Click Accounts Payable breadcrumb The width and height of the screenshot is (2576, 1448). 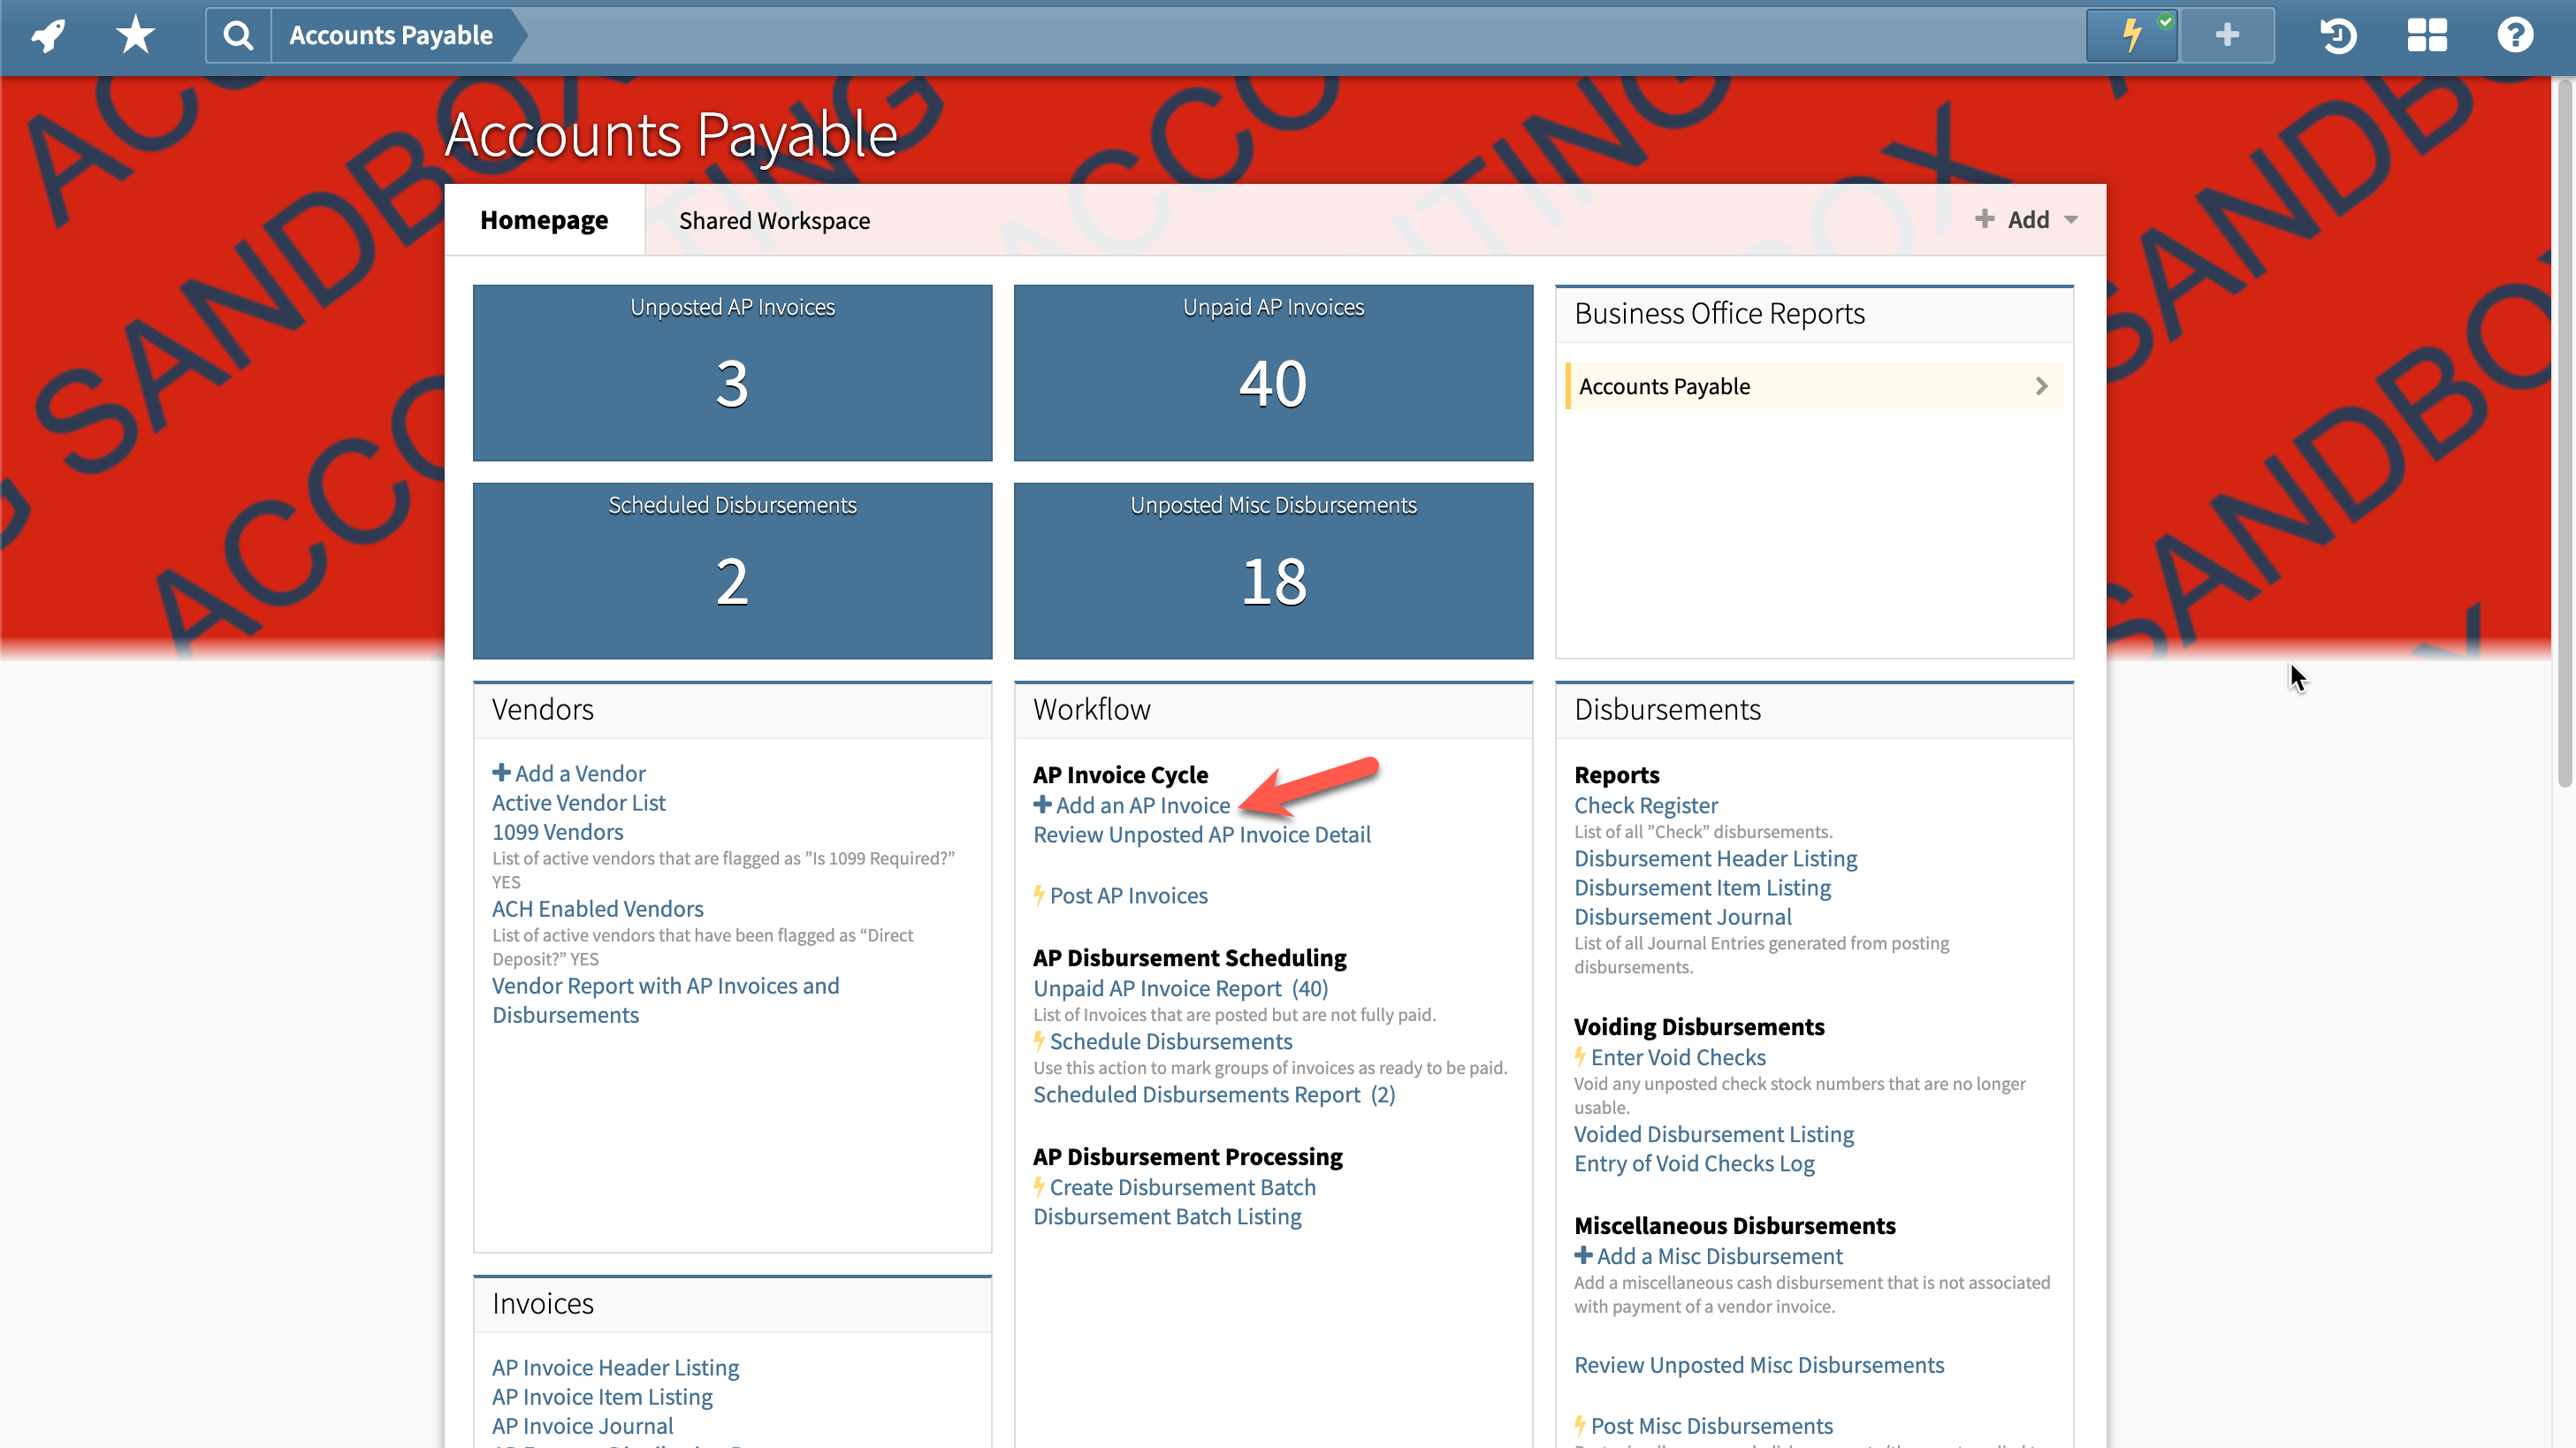[x=391, y=36]
